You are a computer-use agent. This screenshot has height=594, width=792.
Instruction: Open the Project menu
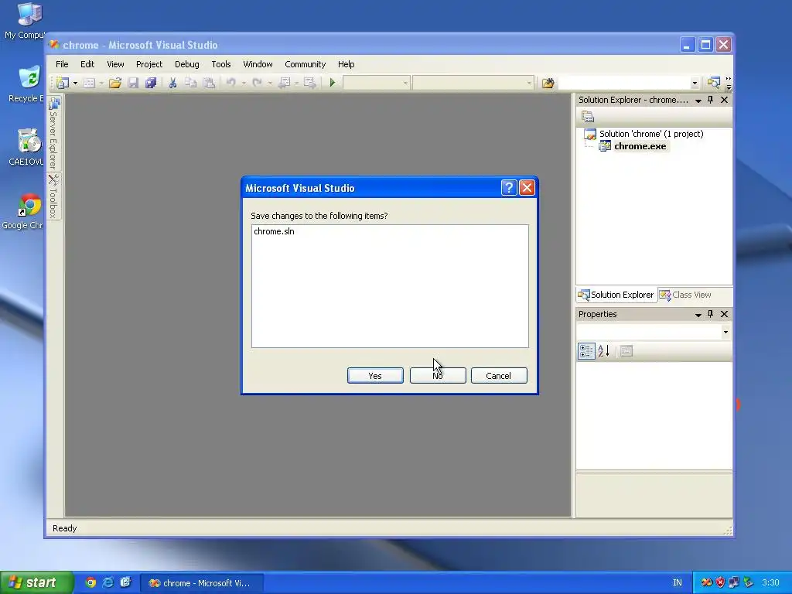(x=149, y=64)
